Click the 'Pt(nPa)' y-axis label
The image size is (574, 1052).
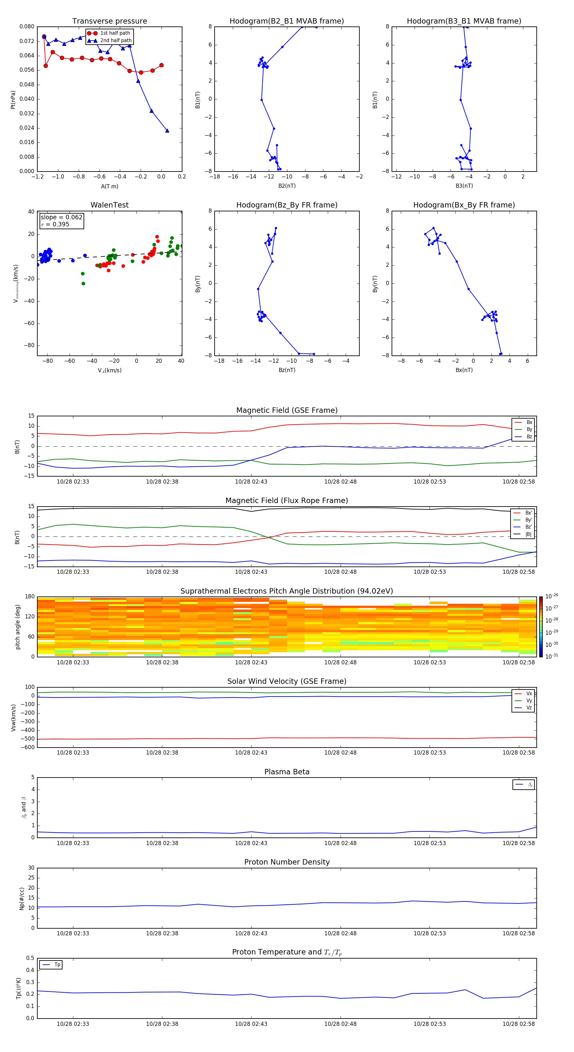[x=13, y=100]
